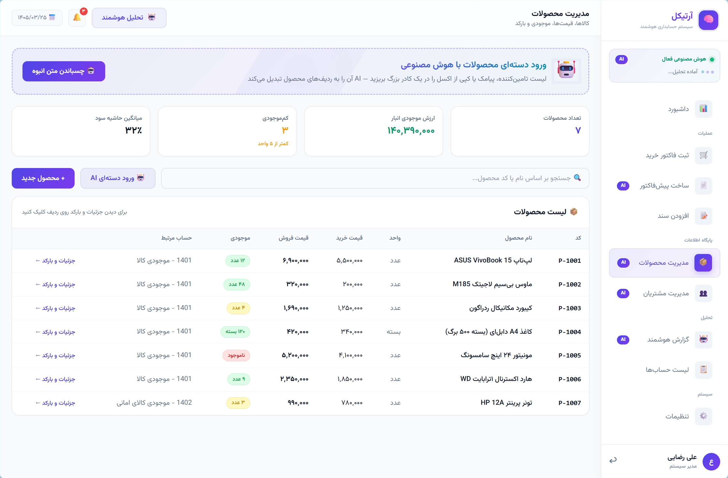Click 1402 - موجودی کالای امانی account cell

[x=154, y=403]
